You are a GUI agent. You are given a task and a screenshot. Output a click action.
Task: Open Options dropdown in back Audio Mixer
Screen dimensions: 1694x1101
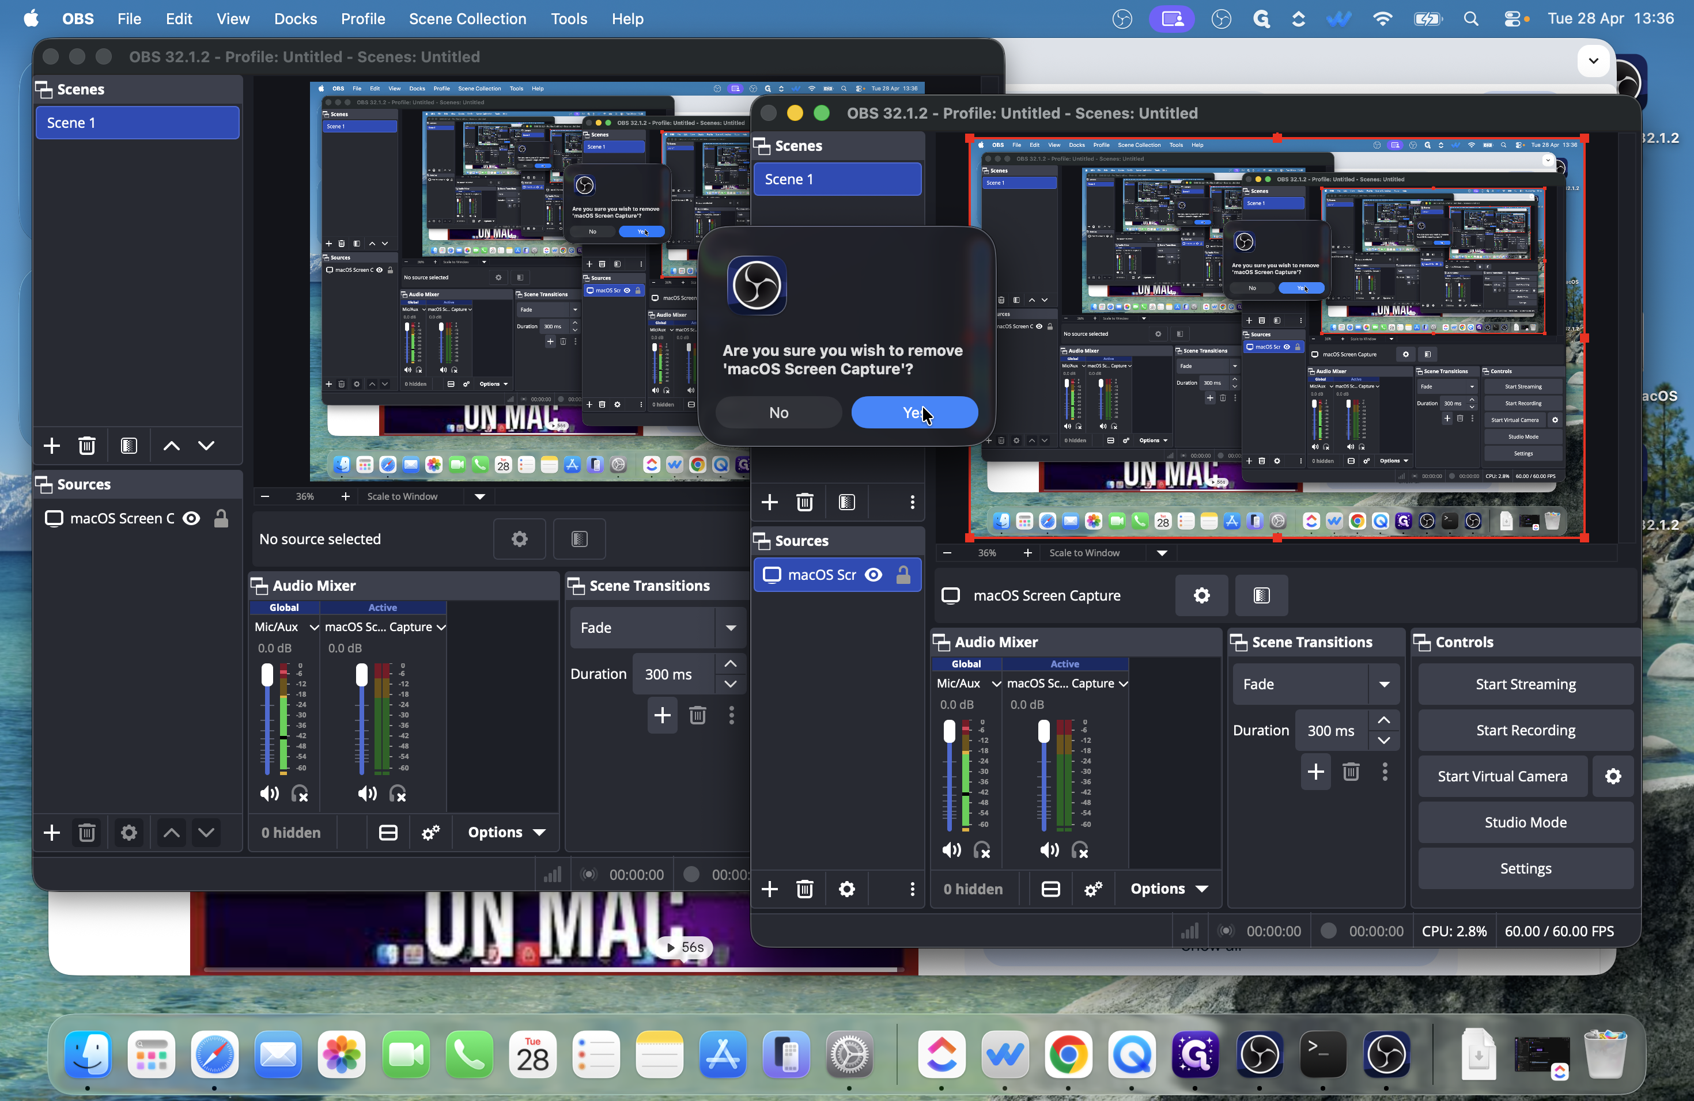click(506, 832)
